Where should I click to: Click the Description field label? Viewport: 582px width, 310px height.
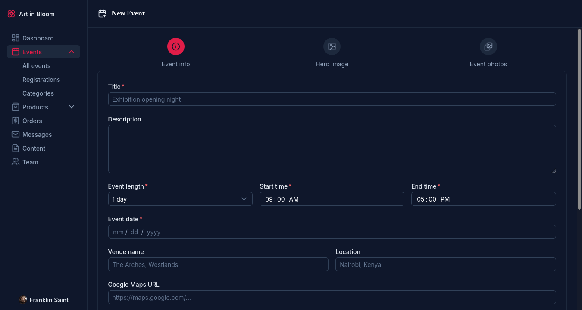point(125,119)
